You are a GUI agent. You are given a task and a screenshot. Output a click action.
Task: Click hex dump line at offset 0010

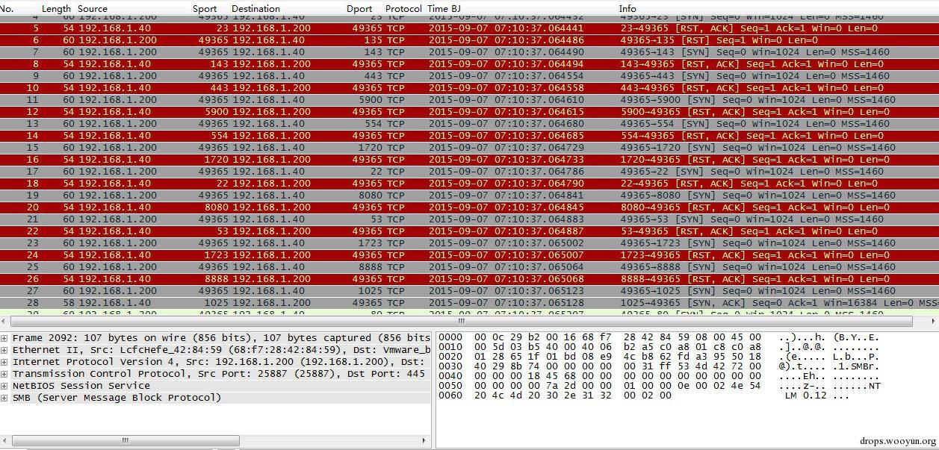click(658, 347)
